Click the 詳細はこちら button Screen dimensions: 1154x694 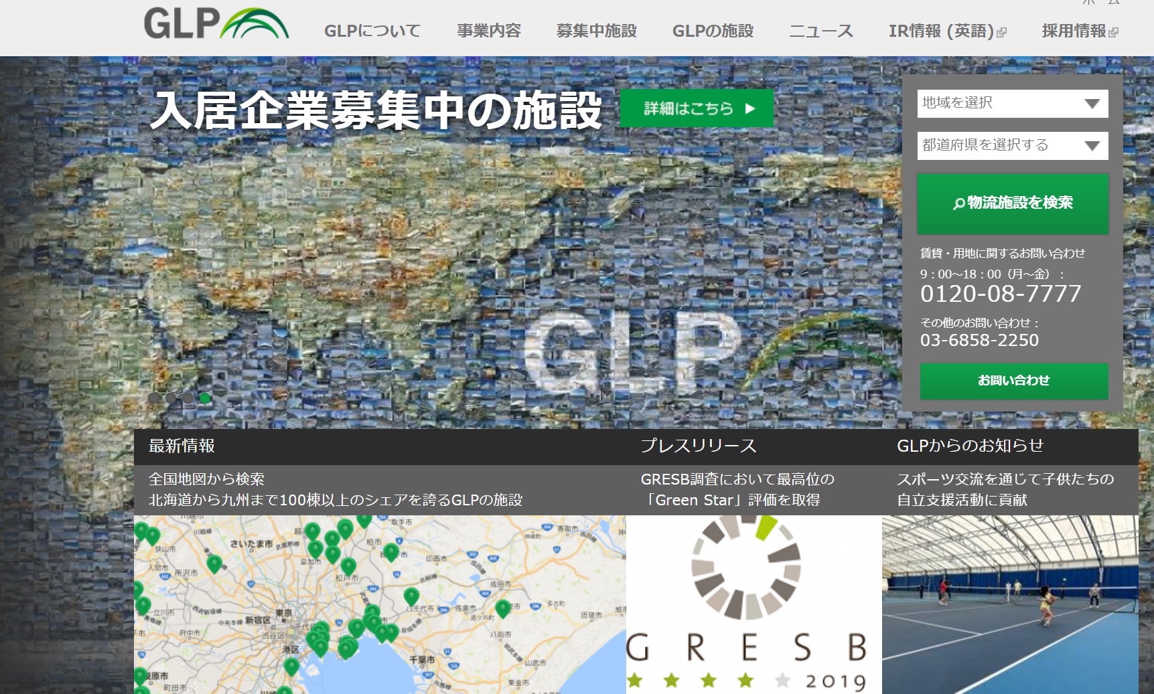click(697, 108)
